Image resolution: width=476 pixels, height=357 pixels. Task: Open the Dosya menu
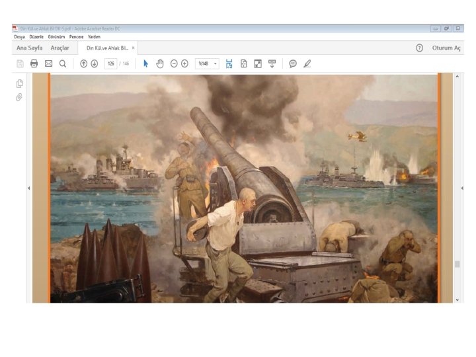pyautogui.click(x=19, y=37)
